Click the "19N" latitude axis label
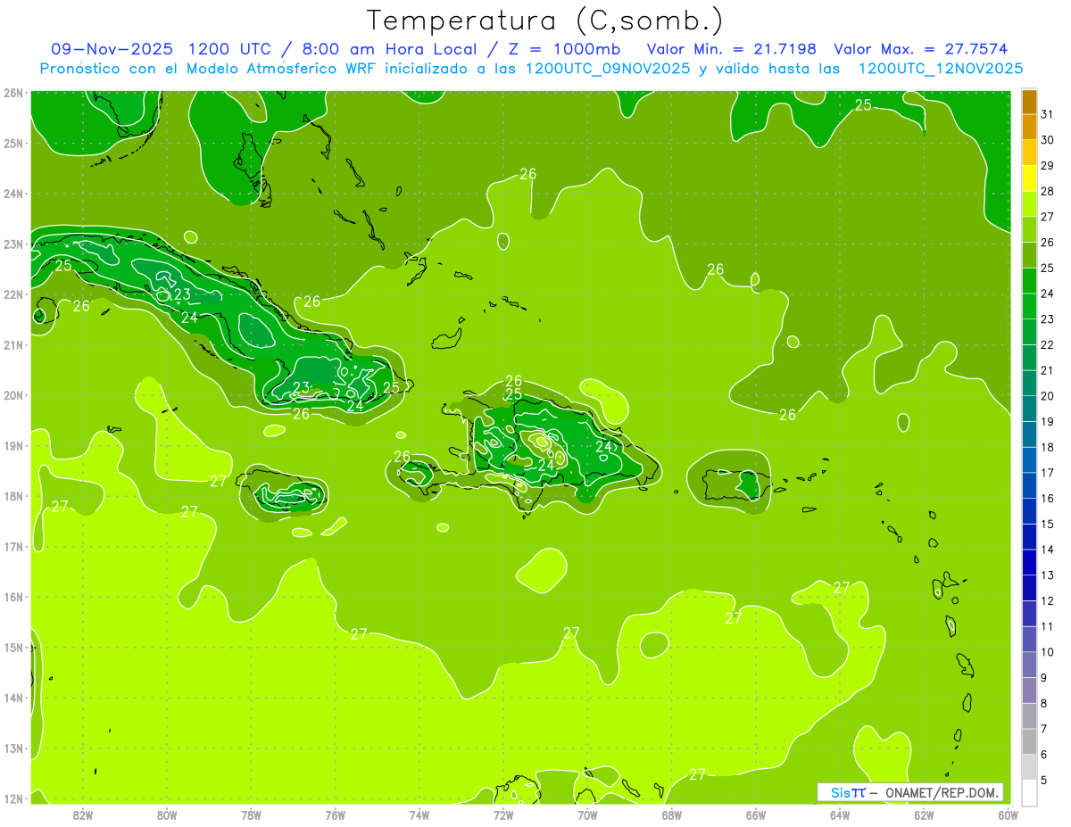This screenshot has height=827, width=1071. coord(12,446)
